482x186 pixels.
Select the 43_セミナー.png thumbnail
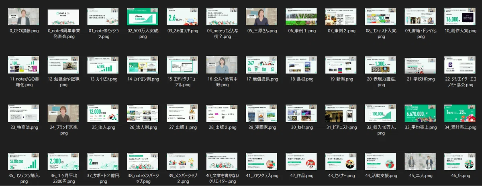341,162
